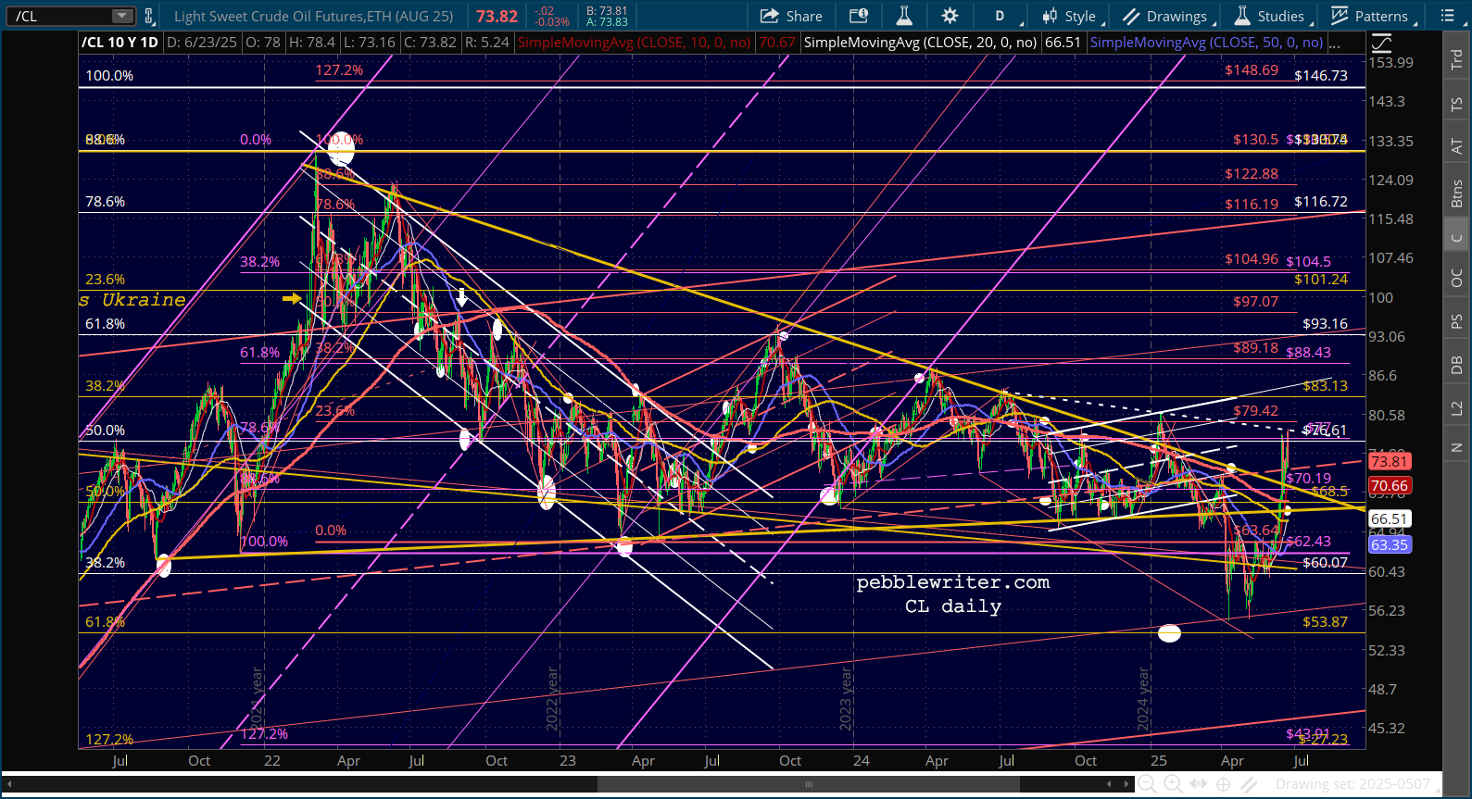Click the drawing tool lines icon at bottom
Viewport: 1472px width, 799px height.
tap(1250, 785)
